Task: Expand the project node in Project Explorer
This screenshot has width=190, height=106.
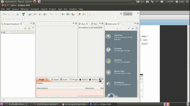Action: coord(1,32)
